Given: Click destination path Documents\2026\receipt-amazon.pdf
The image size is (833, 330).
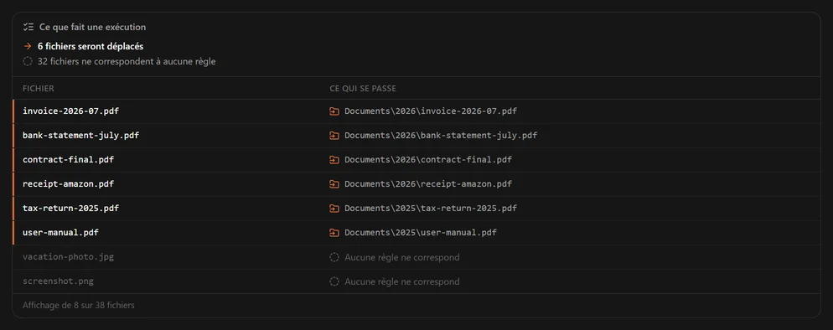Looking at the screenshot, I should coord(428,184).
